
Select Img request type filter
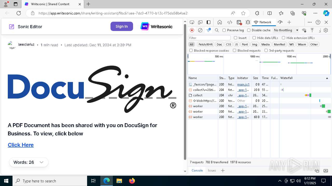tap(255, 44)
